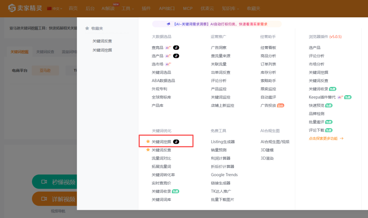Open the 中文 language dropdown
368x218 pixels.
[57, 9]
